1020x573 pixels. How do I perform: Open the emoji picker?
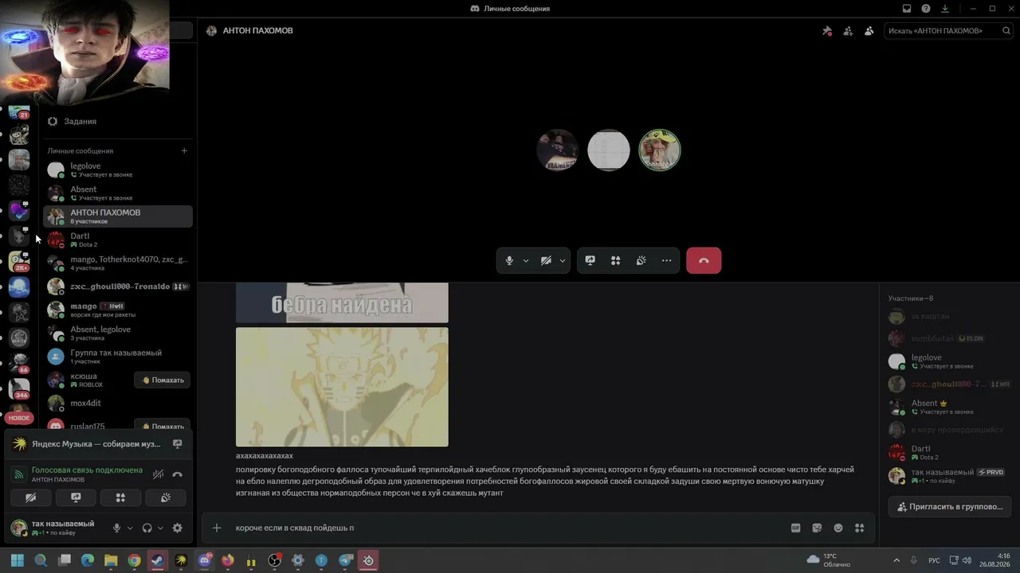pyautogui.click(x=838, y=528)
